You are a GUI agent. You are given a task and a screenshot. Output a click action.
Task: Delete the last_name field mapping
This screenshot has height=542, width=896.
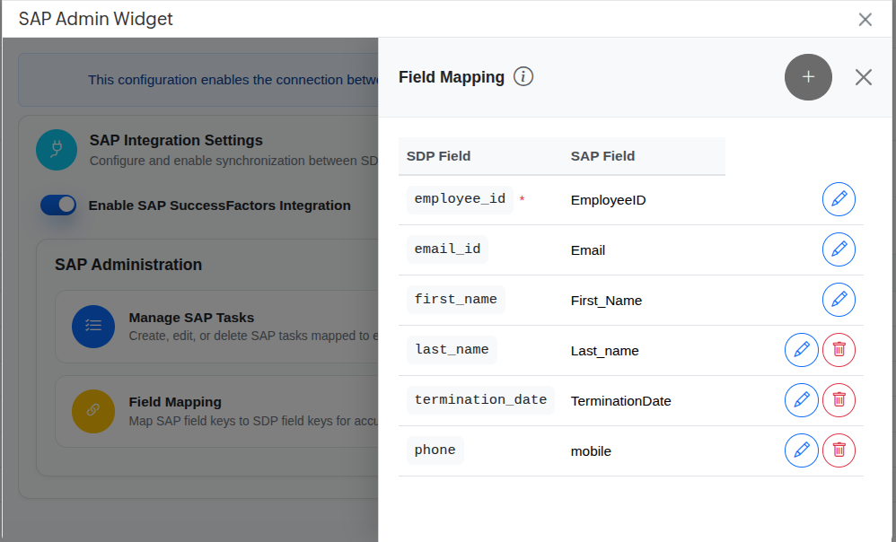pos(839,350)
